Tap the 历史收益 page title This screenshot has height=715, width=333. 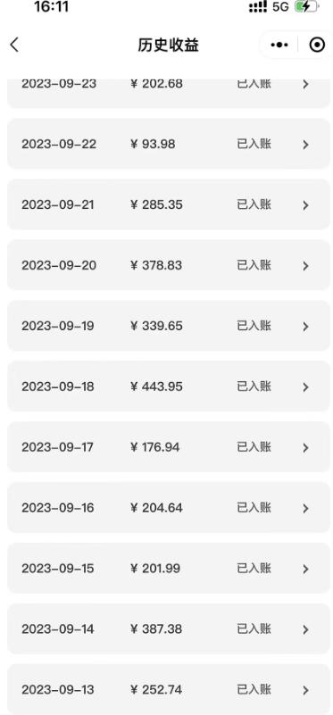[169, 45]
